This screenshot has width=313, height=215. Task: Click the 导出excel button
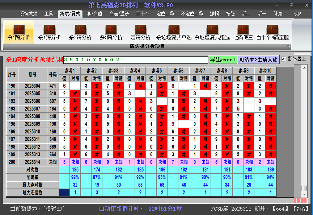click(x=223, y=59)
